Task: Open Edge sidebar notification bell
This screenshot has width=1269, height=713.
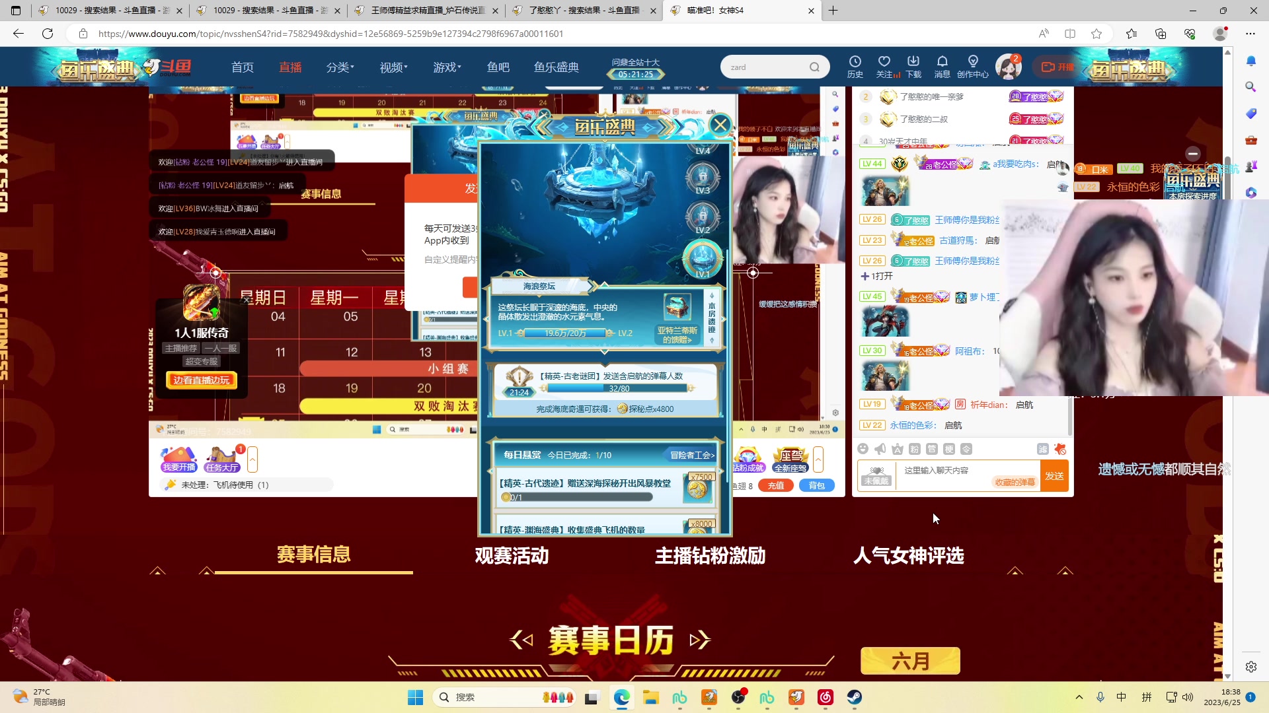Action: click(x=1250, y=61)
